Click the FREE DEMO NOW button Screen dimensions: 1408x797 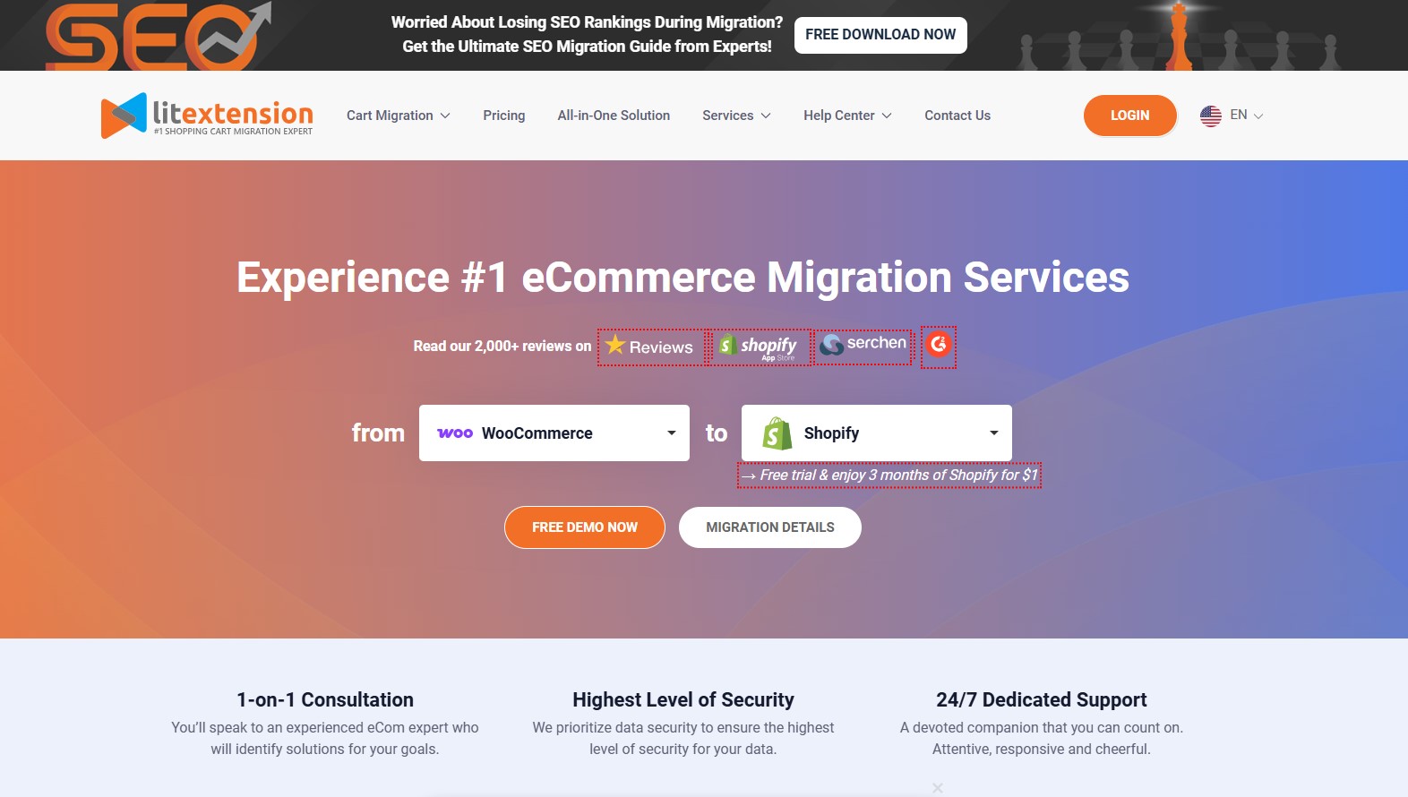(585, 527)
